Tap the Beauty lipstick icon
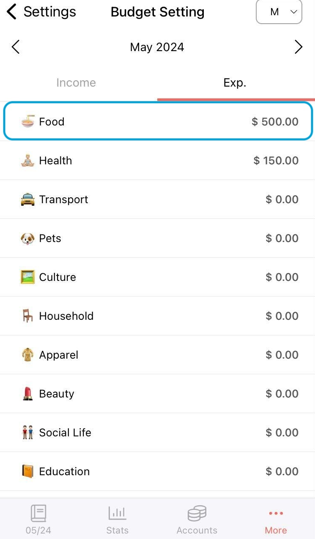Viewport: 315px width, 539px height. pyautogui.click(x=27, y=394)
